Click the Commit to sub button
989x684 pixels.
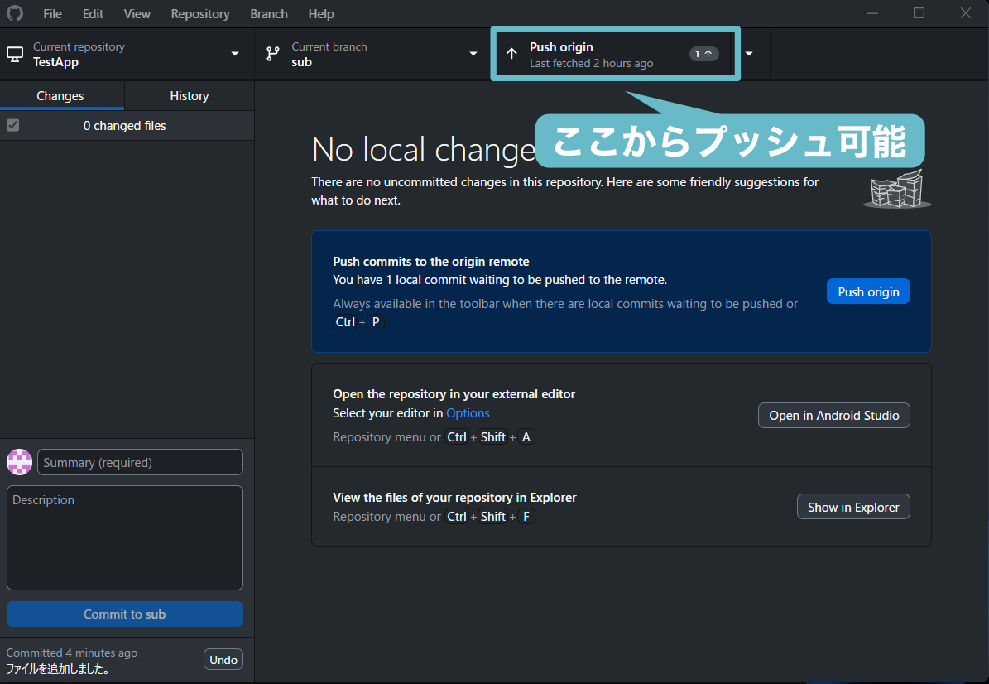click(x=125, y=614)
